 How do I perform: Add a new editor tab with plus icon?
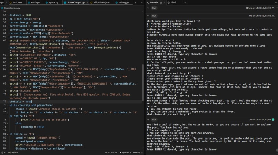pyautogui.click(x=135, y=3)
